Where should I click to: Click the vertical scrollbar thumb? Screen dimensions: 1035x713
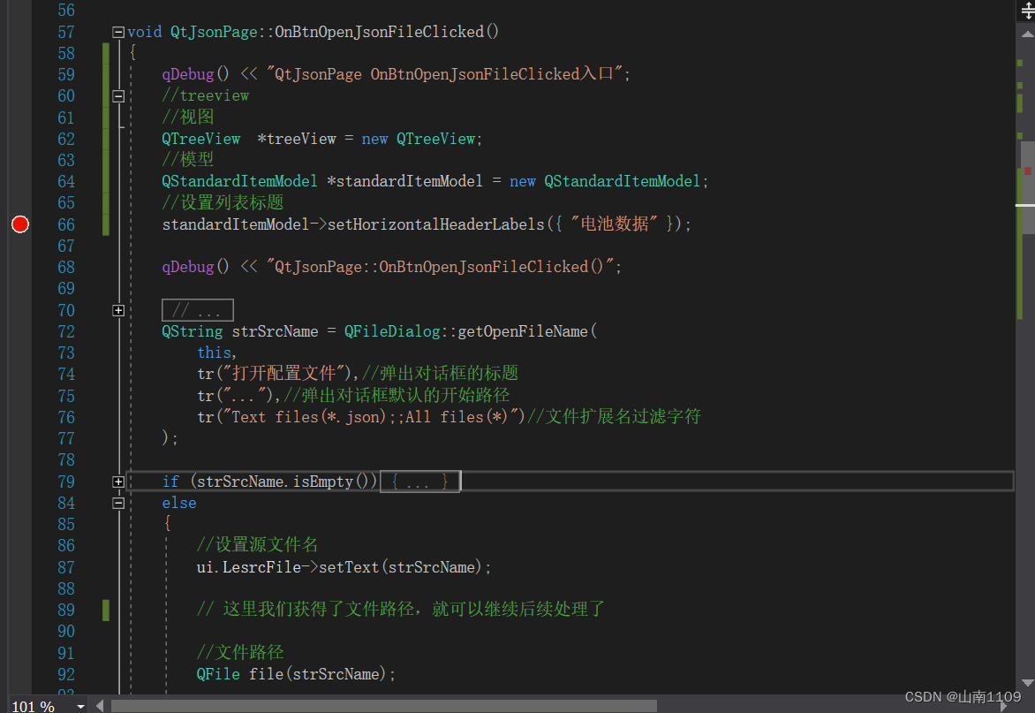(x=1029, y=187)
